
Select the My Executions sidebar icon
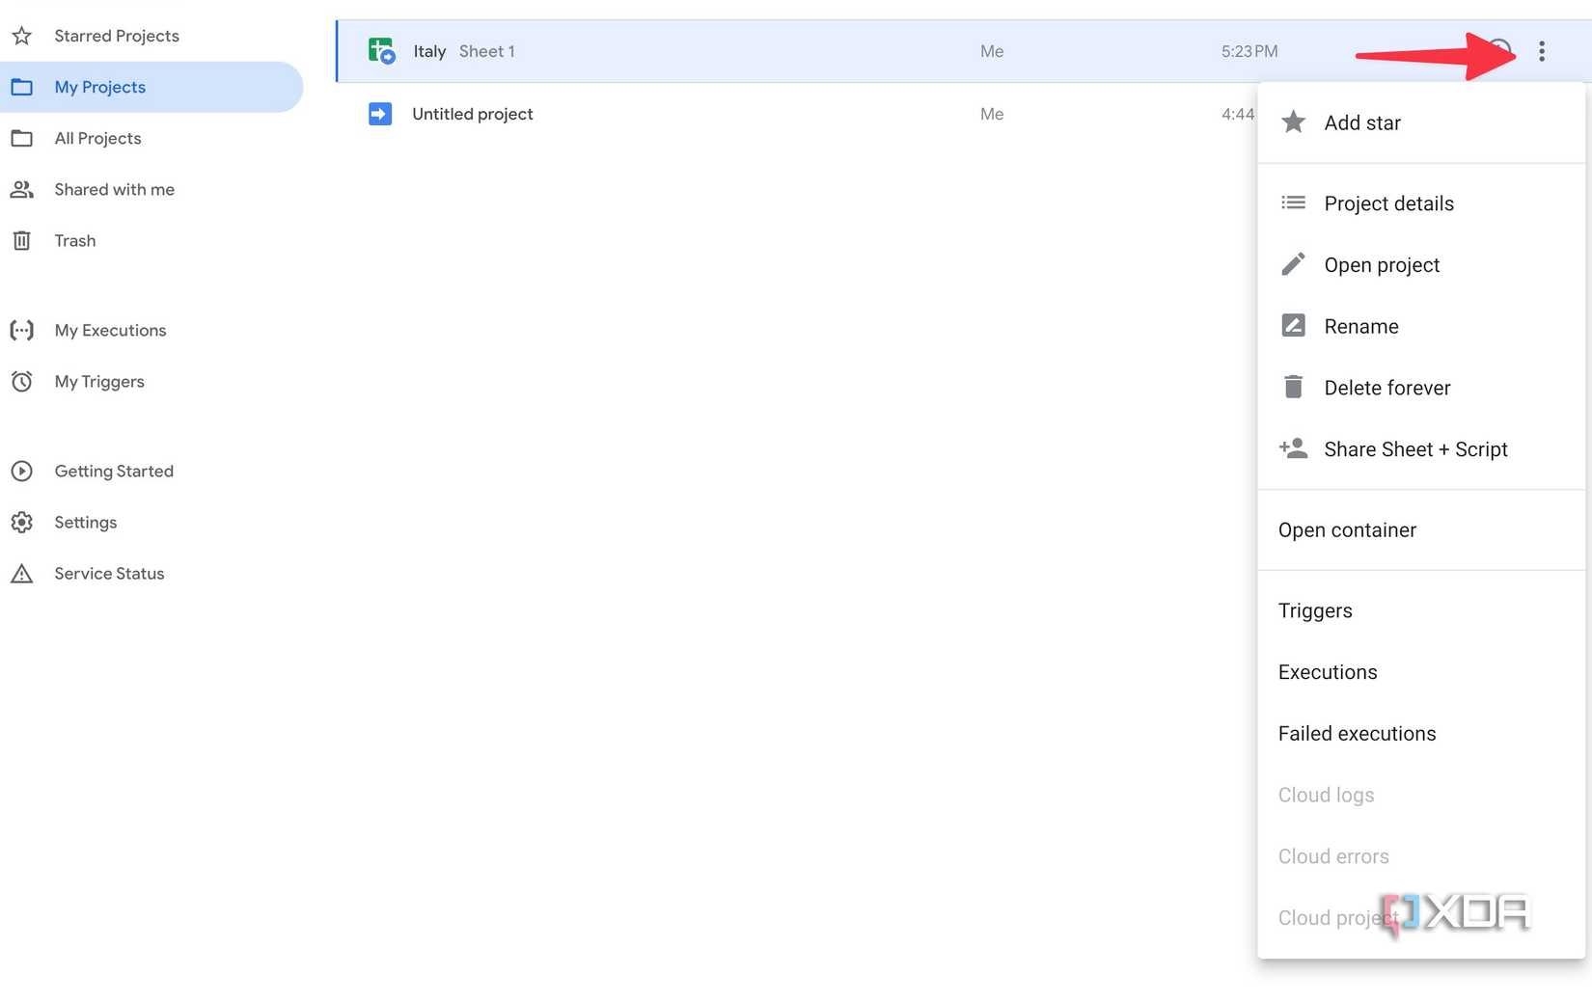click(21, 330)
